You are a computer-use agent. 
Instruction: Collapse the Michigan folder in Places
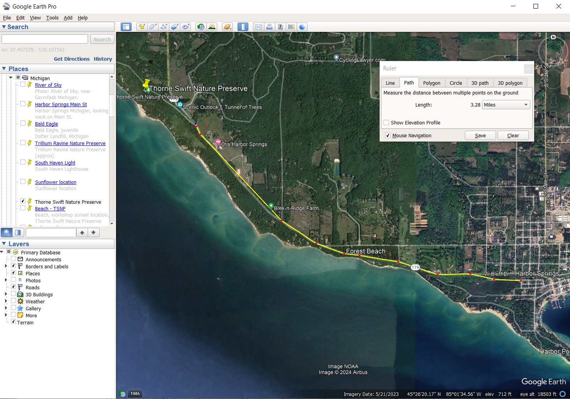click(x=11, y=78)
